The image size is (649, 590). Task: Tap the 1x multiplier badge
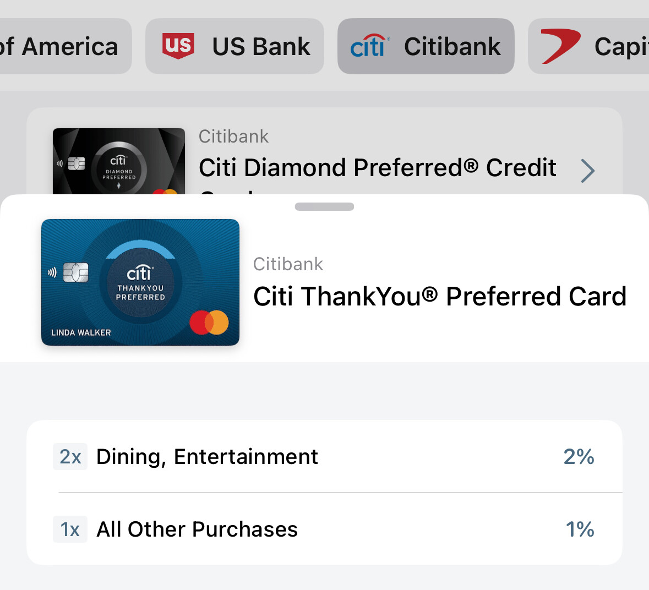click(x=70, y=529)
